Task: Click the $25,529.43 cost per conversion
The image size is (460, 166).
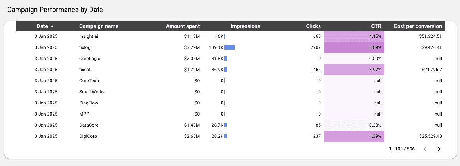Action: [430, 137]
